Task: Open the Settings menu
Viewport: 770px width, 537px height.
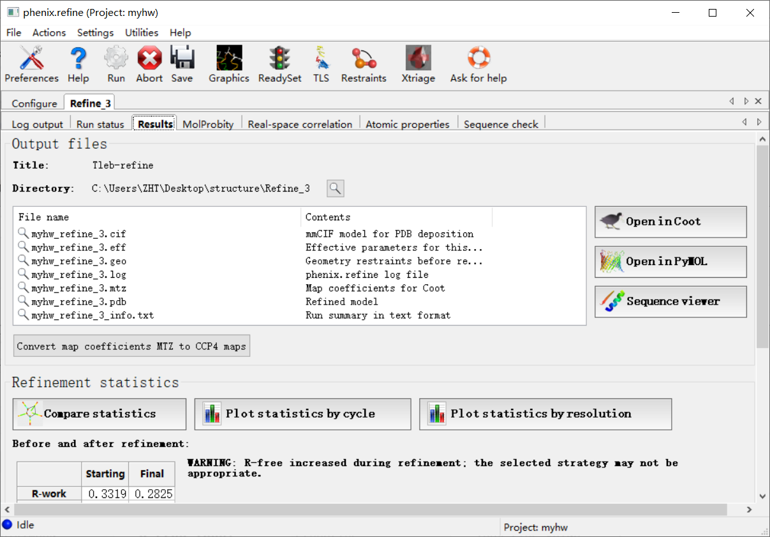Action: (x=96, y=33)
